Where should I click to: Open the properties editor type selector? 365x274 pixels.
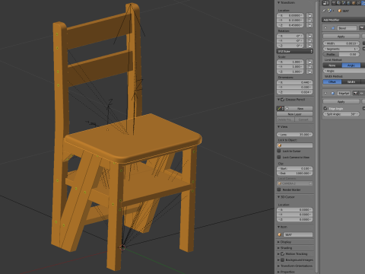coord(325,3)
